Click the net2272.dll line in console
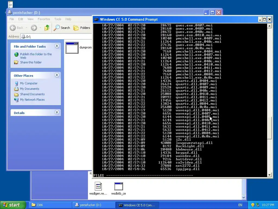 (x=151, y=166)
